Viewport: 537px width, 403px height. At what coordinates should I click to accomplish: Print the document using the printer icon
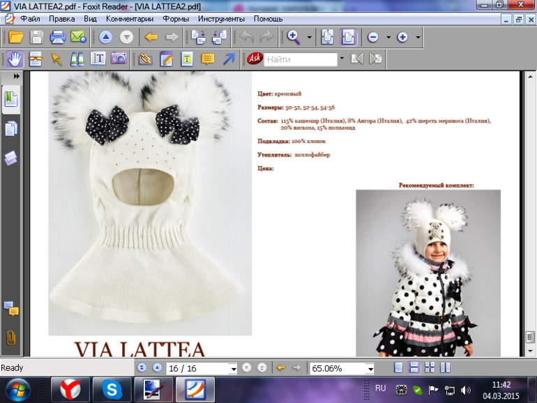coord(57,37)
